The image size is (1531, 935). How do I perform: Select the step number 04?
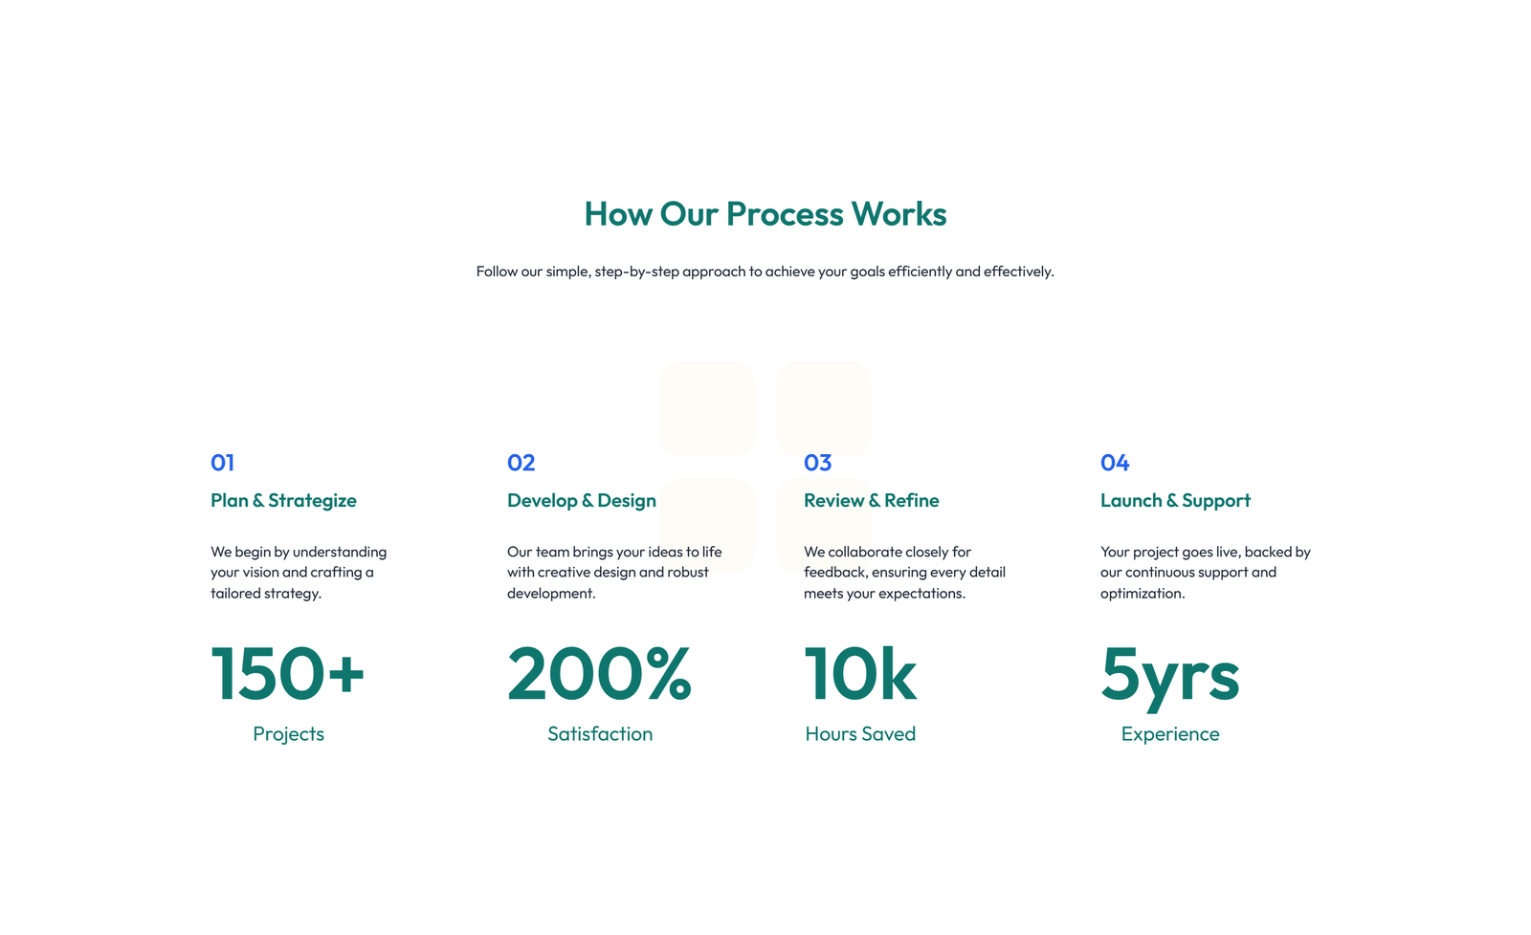point(1114,463)
